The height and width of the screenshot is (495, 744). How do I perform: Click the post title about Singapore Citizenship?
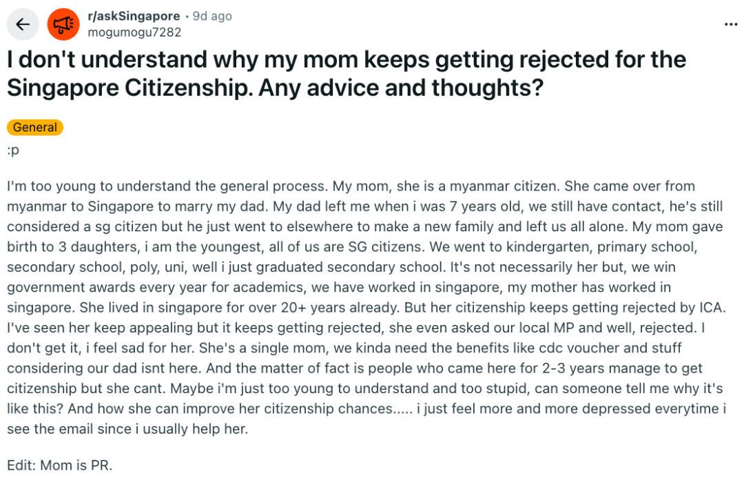coord(347,73)
